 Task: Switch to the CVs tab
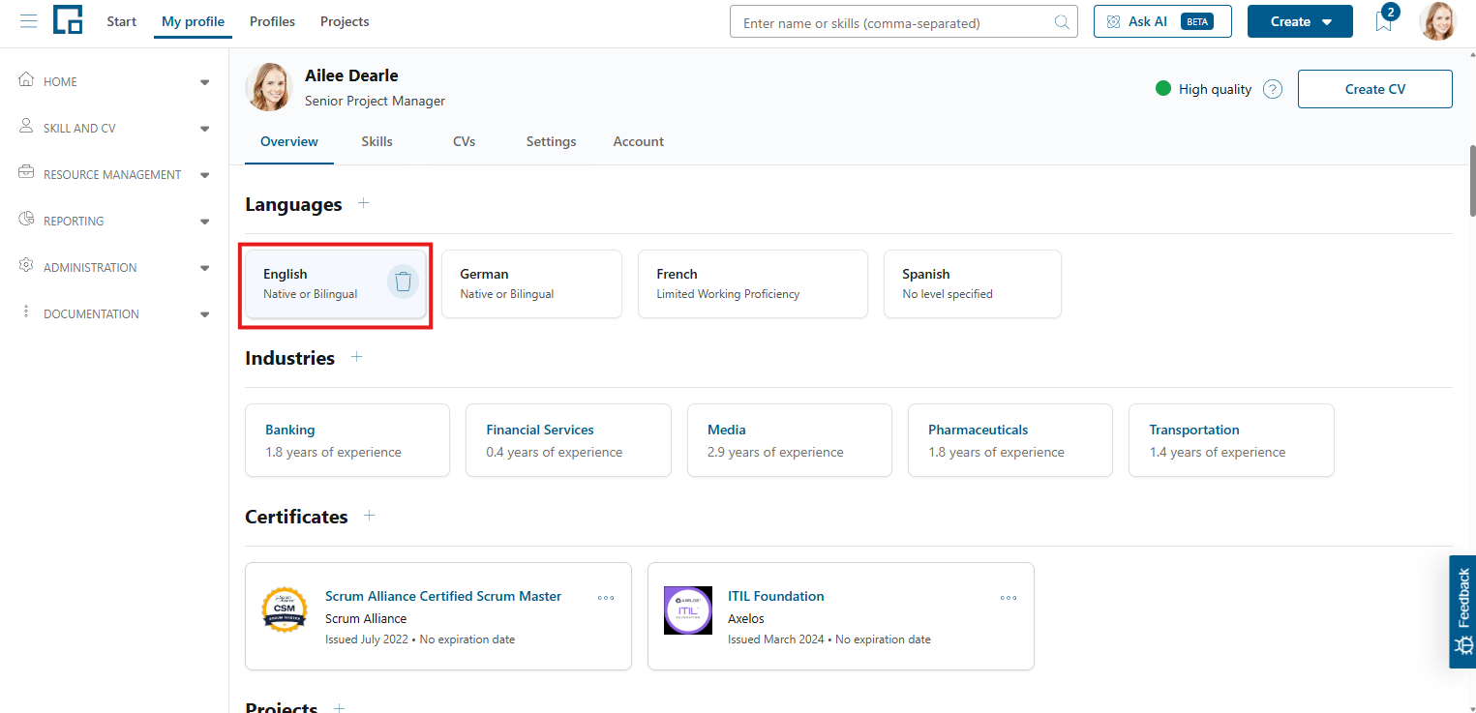[x=464, y=141]
